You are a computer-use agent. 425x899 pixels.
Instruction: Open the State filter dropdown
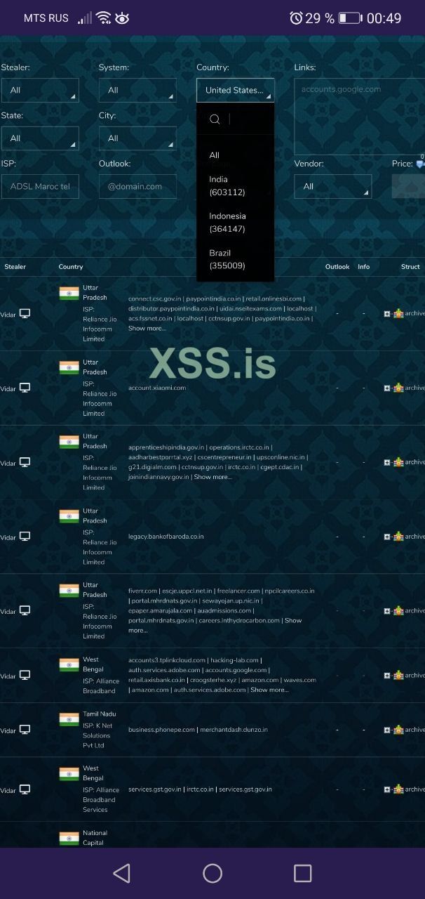pyautogui.click(x=40, y=138)
